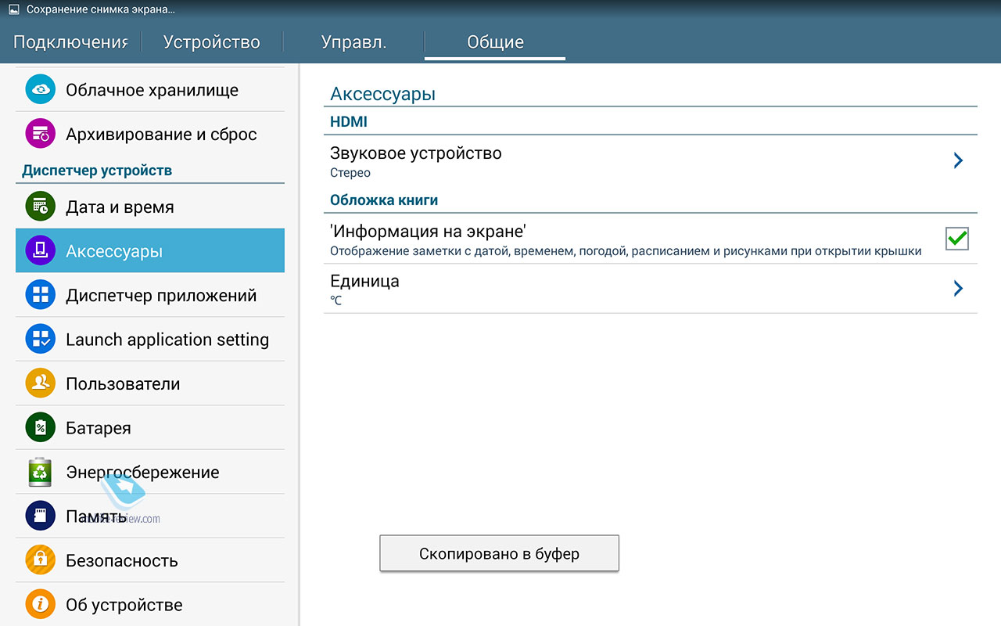Screen dimensions: 1001x626
Task: Click the Battery icon (Батарея)
Action: pyautogui.click(x=40, y=428)
